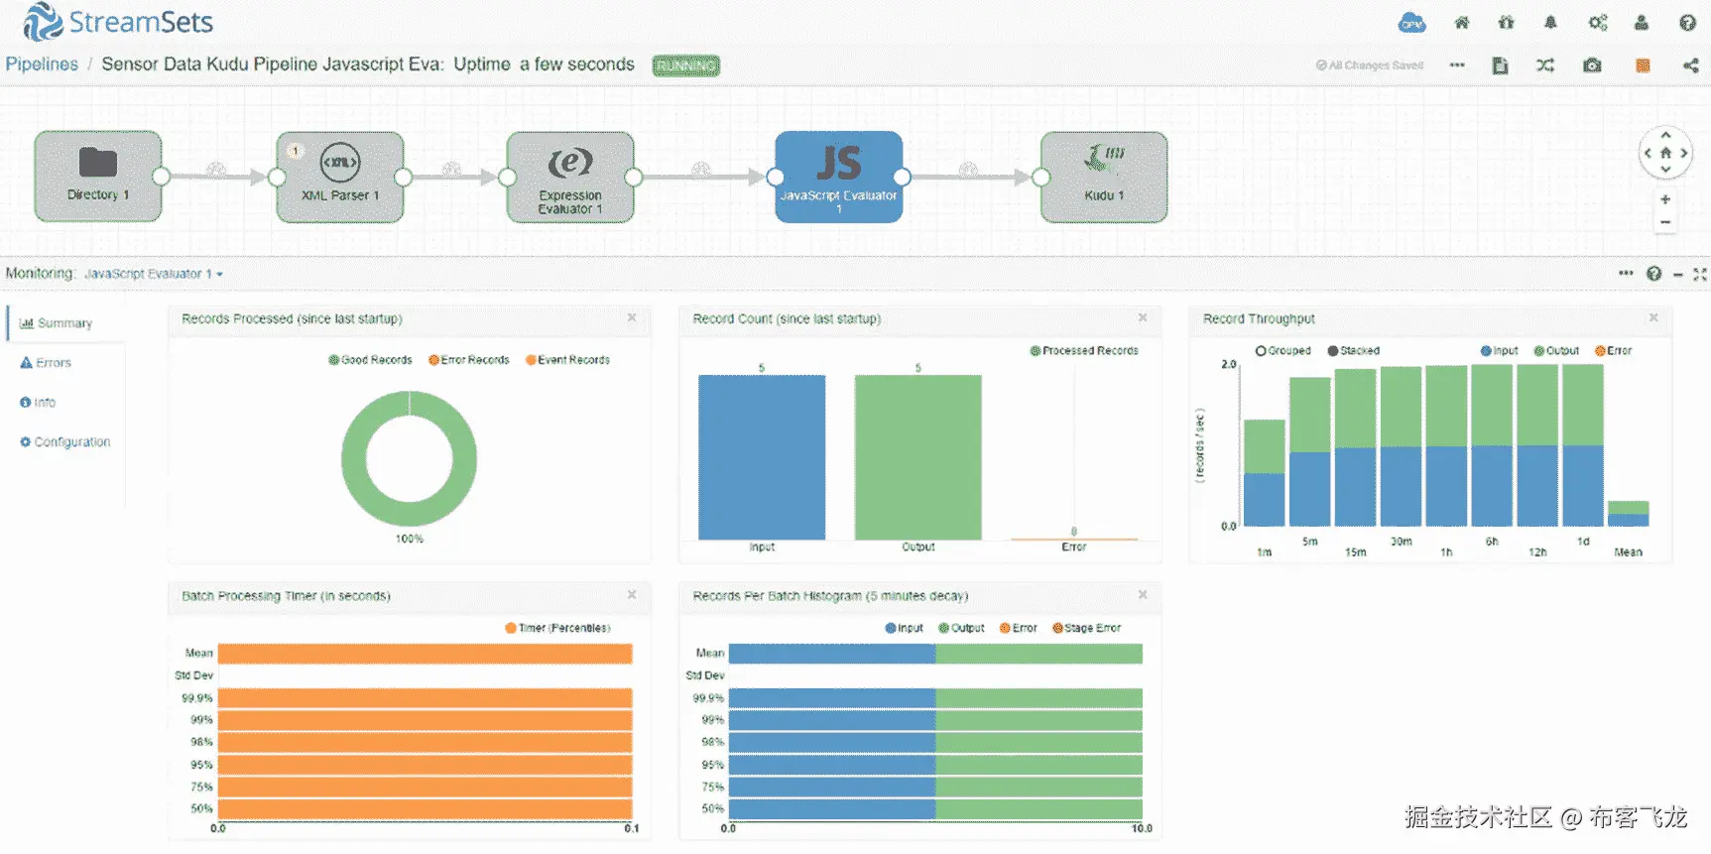Open the monitoring stage selector dropdown
The width and height of the screenshot is (1711, 854).
point(154,274)
